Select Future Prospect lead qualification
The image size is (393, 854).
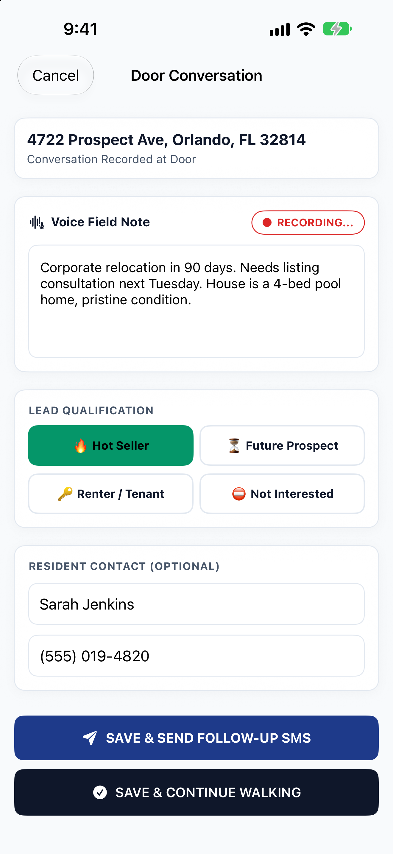click(x=282, y=445)
